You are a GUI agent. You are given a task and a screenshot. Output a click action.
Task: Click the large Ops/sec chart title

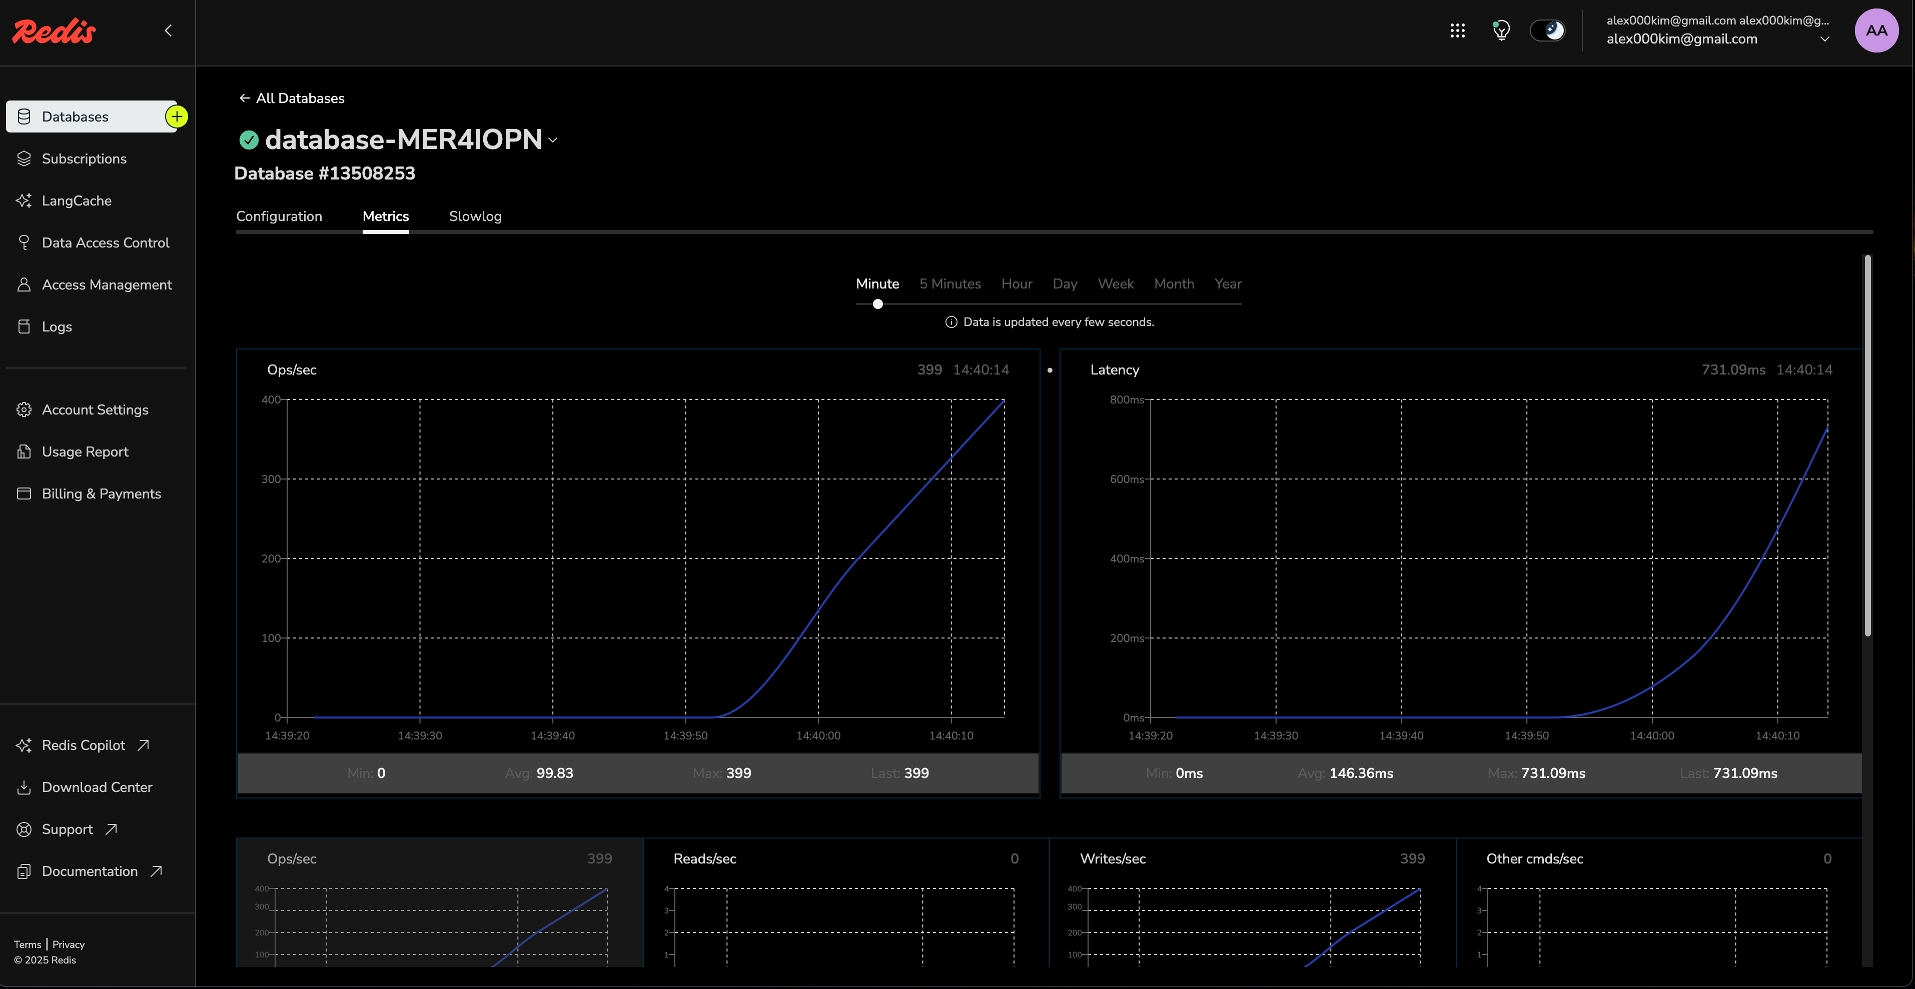click(292, 369)
